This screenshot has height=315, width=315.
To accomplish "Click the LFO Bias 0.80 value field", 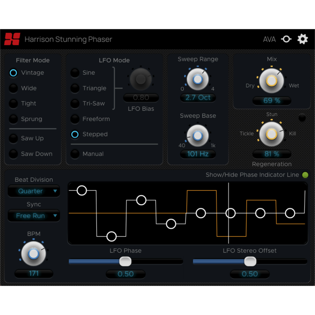I will point(141,98).
